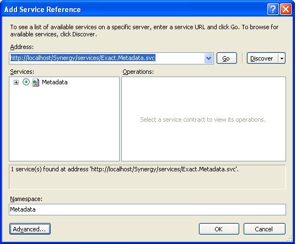The height and width of the screenshot is (244, 296).
Task: Open the Discover button's dropdown arrow
Action: click(x=282, y=58)
